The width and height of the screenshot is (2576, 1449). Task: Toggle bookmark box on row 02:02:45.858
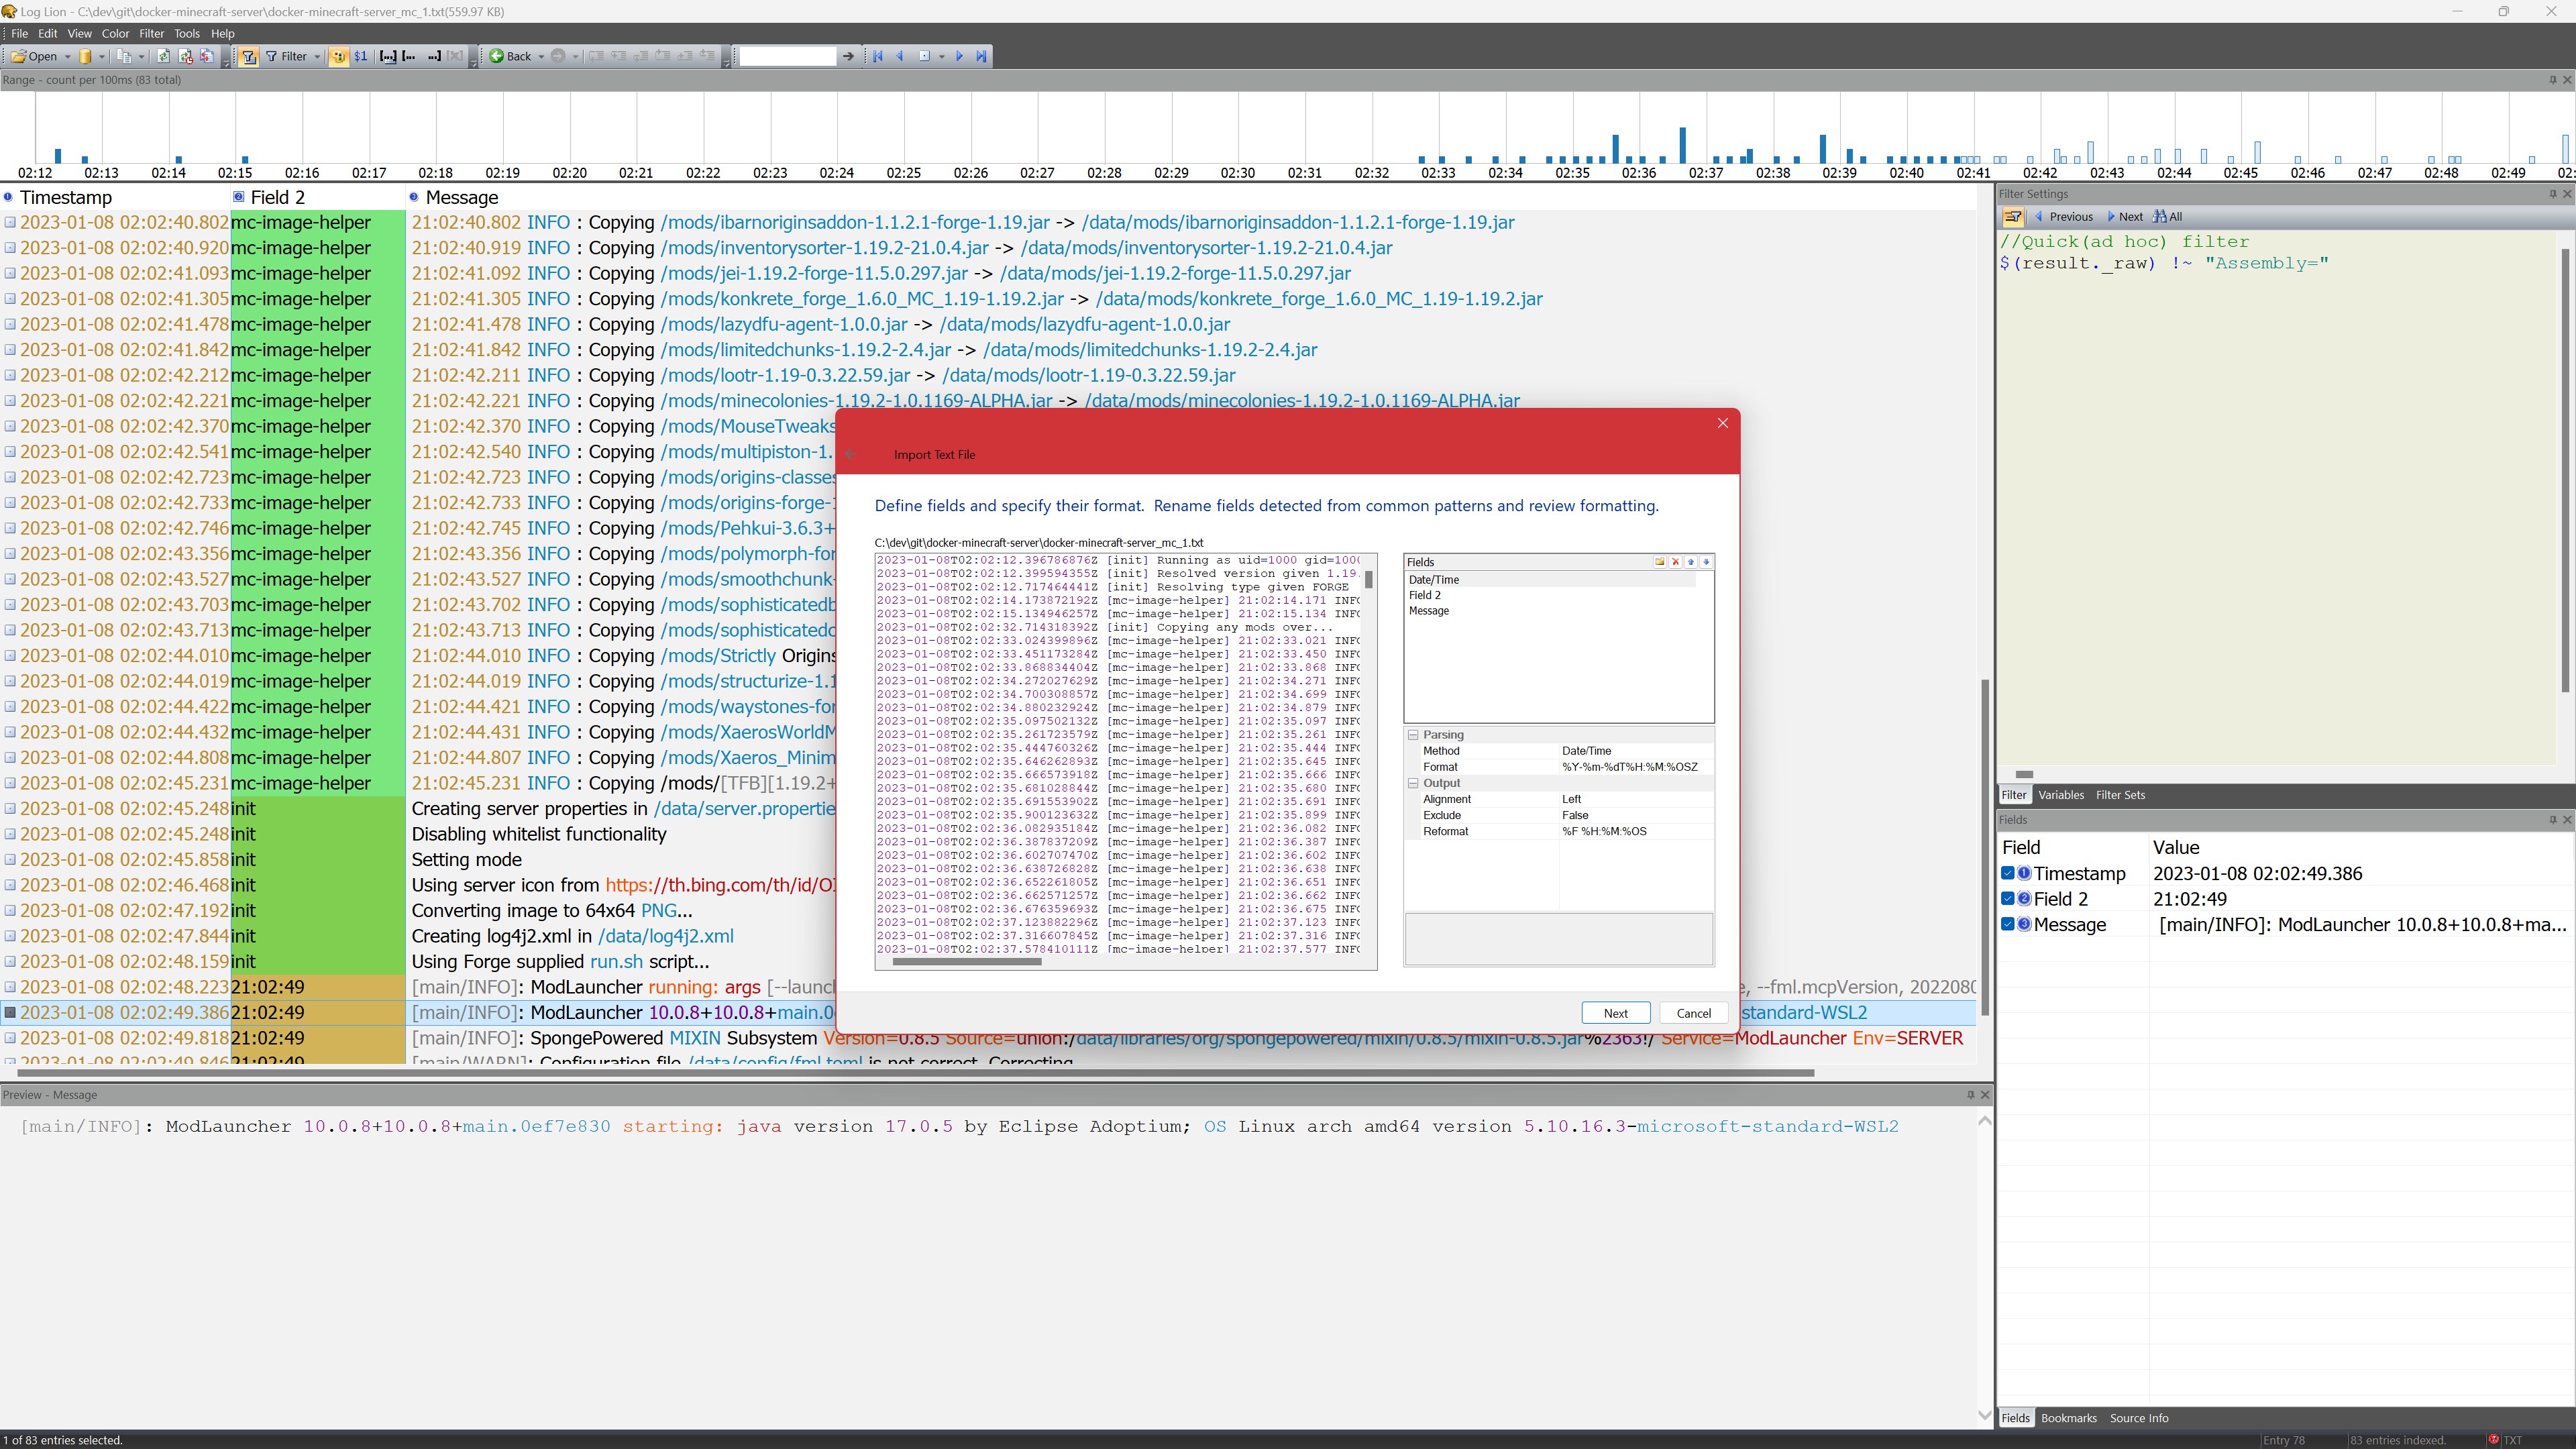coord(10,859)
